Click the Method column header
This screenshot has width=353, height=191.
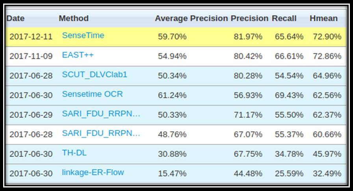point(74,18)
